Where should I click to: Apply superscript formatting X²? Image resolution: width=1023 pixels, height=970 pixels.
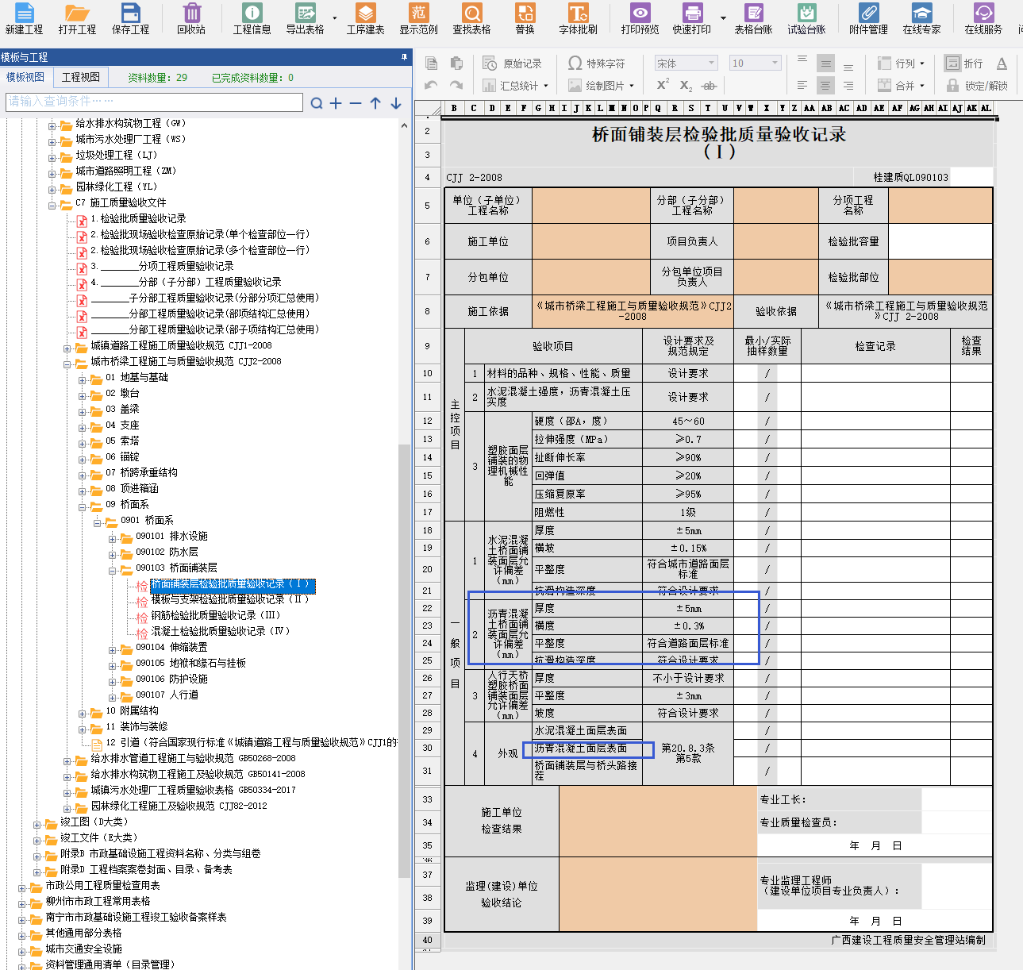click(x=663, y=85)
